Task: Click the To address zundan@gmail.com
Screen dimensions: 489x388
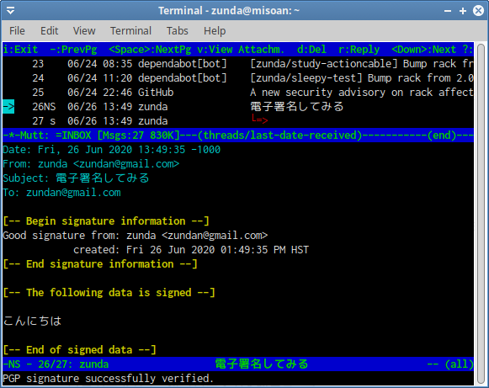Action: 73,193
